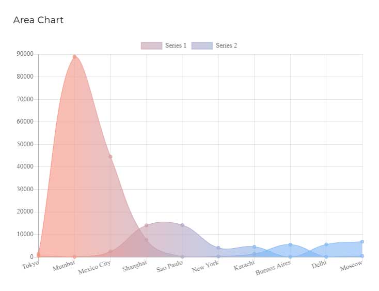Image resolution: width=379 pixels, height=291 pixels.
Task: Select Series 2 data point at Shanghai
Action: click(x=146, y=225)
